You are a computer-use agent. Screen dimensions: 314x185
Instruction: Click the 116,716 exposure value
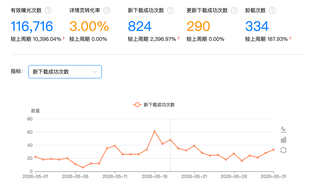pos(32,26)
